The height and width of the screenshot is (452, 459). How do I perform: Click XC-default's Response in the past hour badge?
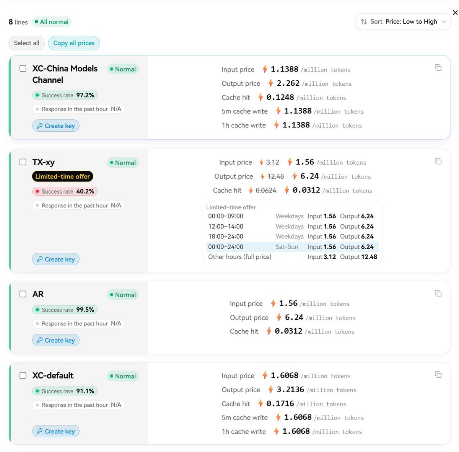pyautogui.click(x=78, y=405)
